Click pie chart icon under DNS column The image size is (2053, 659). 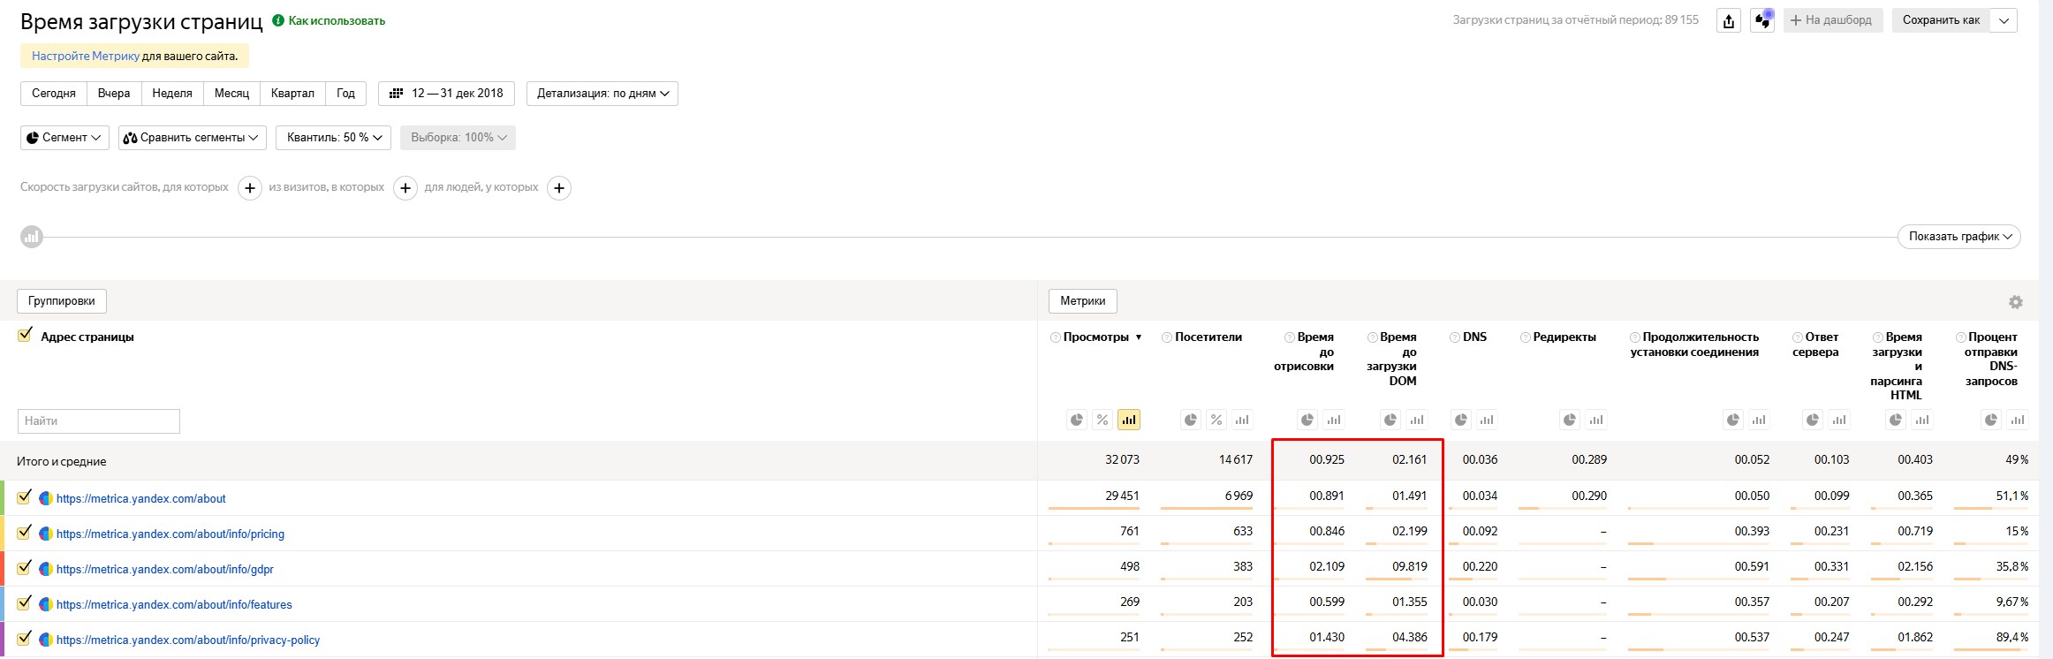1461,420
